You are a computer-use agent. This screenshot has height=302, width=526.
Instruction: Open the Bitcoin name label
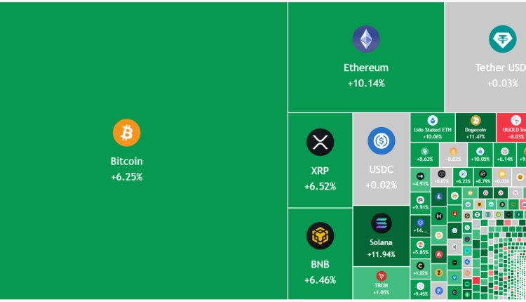point(127,161)
